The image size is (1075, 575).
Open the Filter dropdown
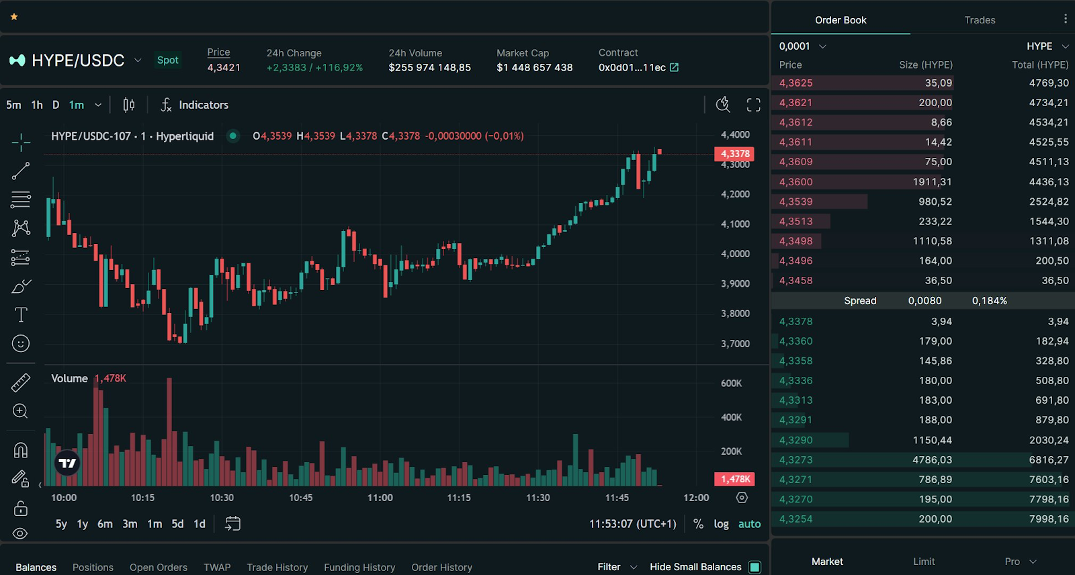pyautogui.click(x=617, y=567)
